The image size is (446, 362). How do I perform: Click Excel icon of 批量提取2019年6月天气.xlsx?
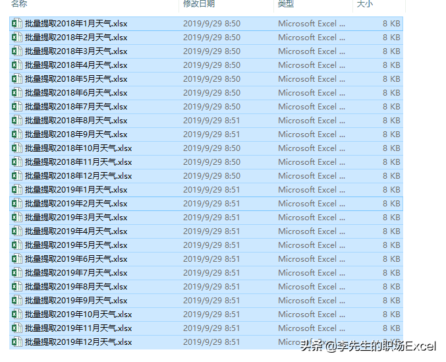coord(16,259)
